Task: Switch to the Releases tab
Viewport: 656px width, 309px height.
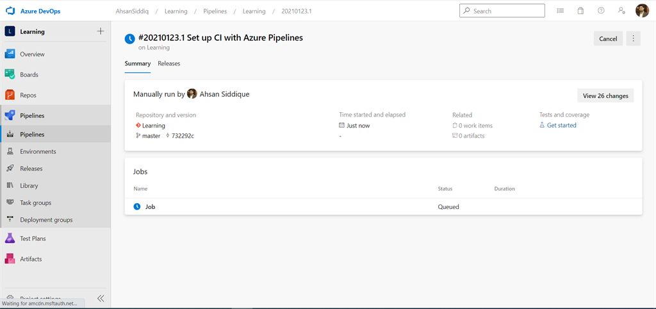Action: pyautogui.click(x=169, y=63)
